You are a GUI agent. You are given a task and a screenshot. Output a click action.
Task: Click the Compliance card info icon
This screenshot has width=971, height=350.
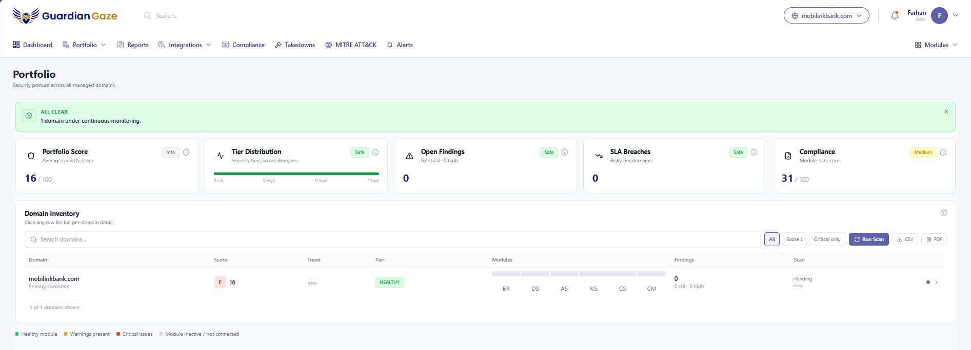(x=943, y=152)
